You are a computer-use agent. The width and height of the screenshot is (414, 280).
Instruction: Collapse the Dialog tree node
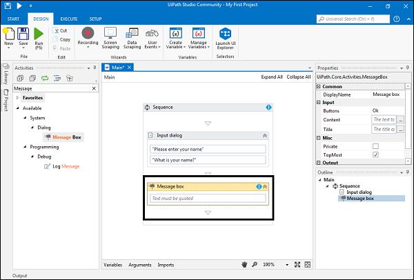[32, 128]
